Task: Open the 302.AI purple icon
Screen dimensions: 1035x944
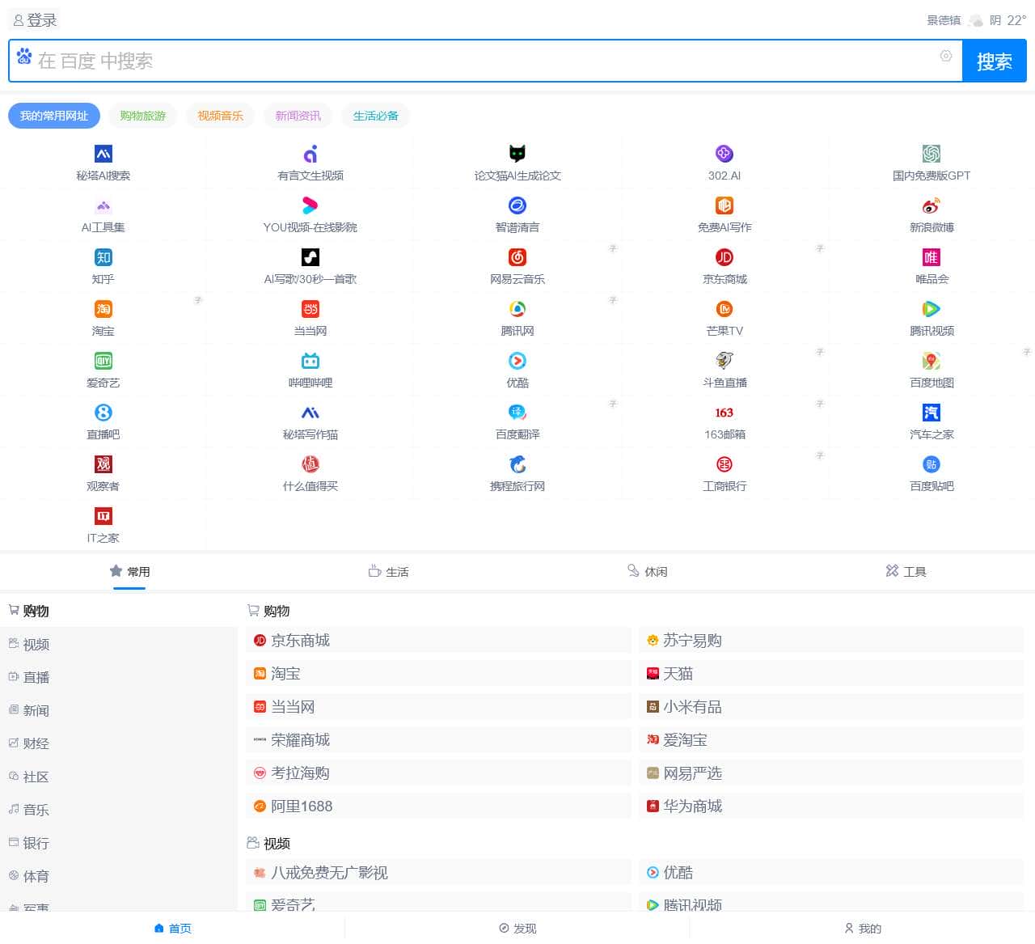Action: 724,154
